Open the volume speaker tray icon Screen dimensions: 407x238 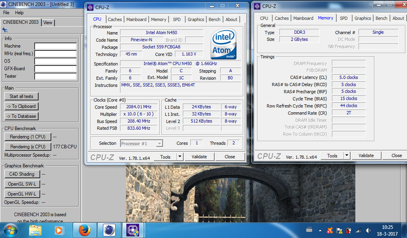pyautogui.click(x=368, y=230)
